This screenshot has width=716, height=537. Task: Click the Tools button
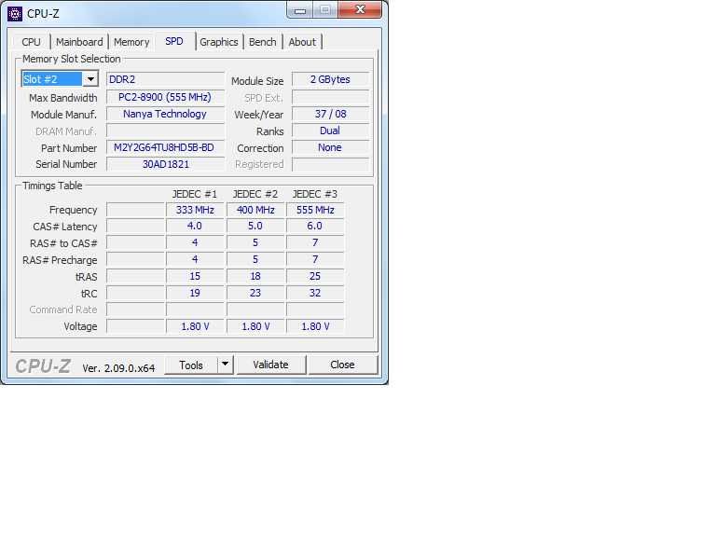(x=191, y=365)
